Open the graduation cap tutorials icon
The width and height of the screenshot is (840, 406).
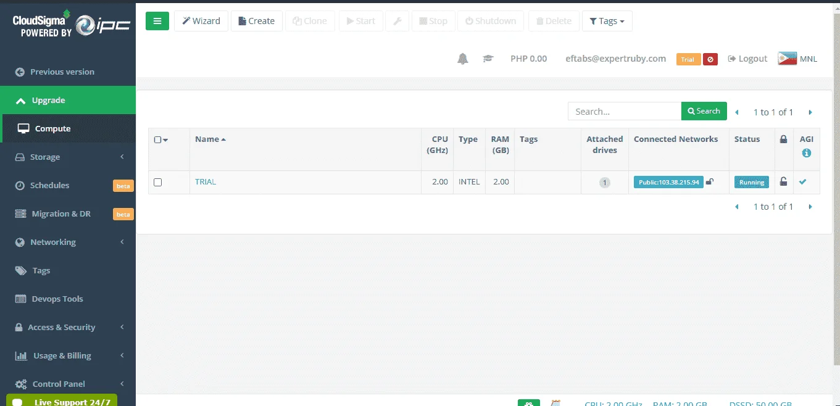pyautogui.click(x=488, y=59)
